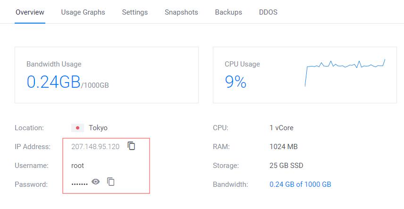Reveal the hidden password with eye icon
This screenshot has height=209, width=404.
(x=96, y=182)
